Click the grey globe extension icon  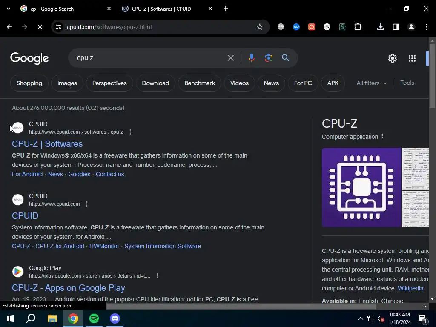[x=281, y=27]
